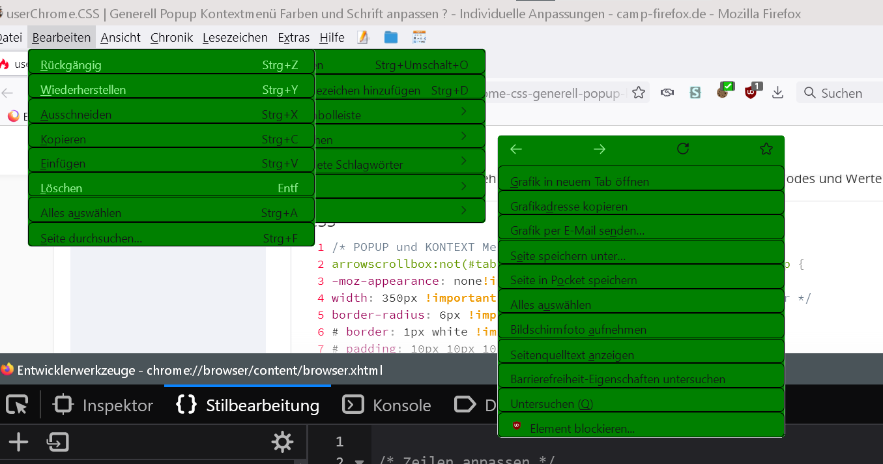Screen dimensions: 883x464
Task: Activate the element picker in developer tools
Action: pos(18,405)
